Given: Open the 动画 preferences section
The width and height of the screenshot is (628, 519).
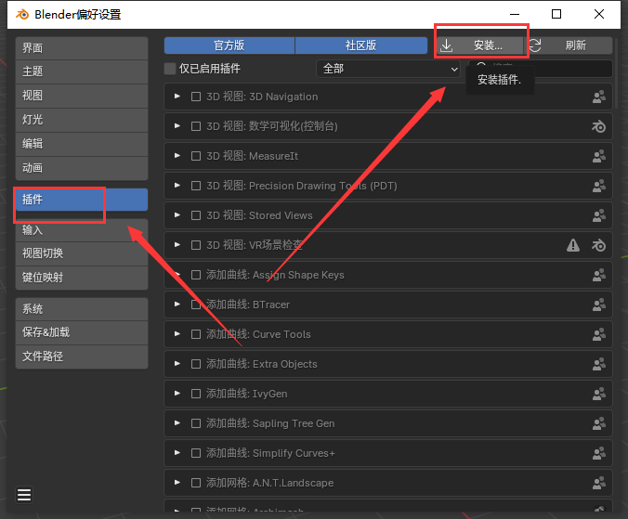Looking at the screenshot, I should point(82,168).
